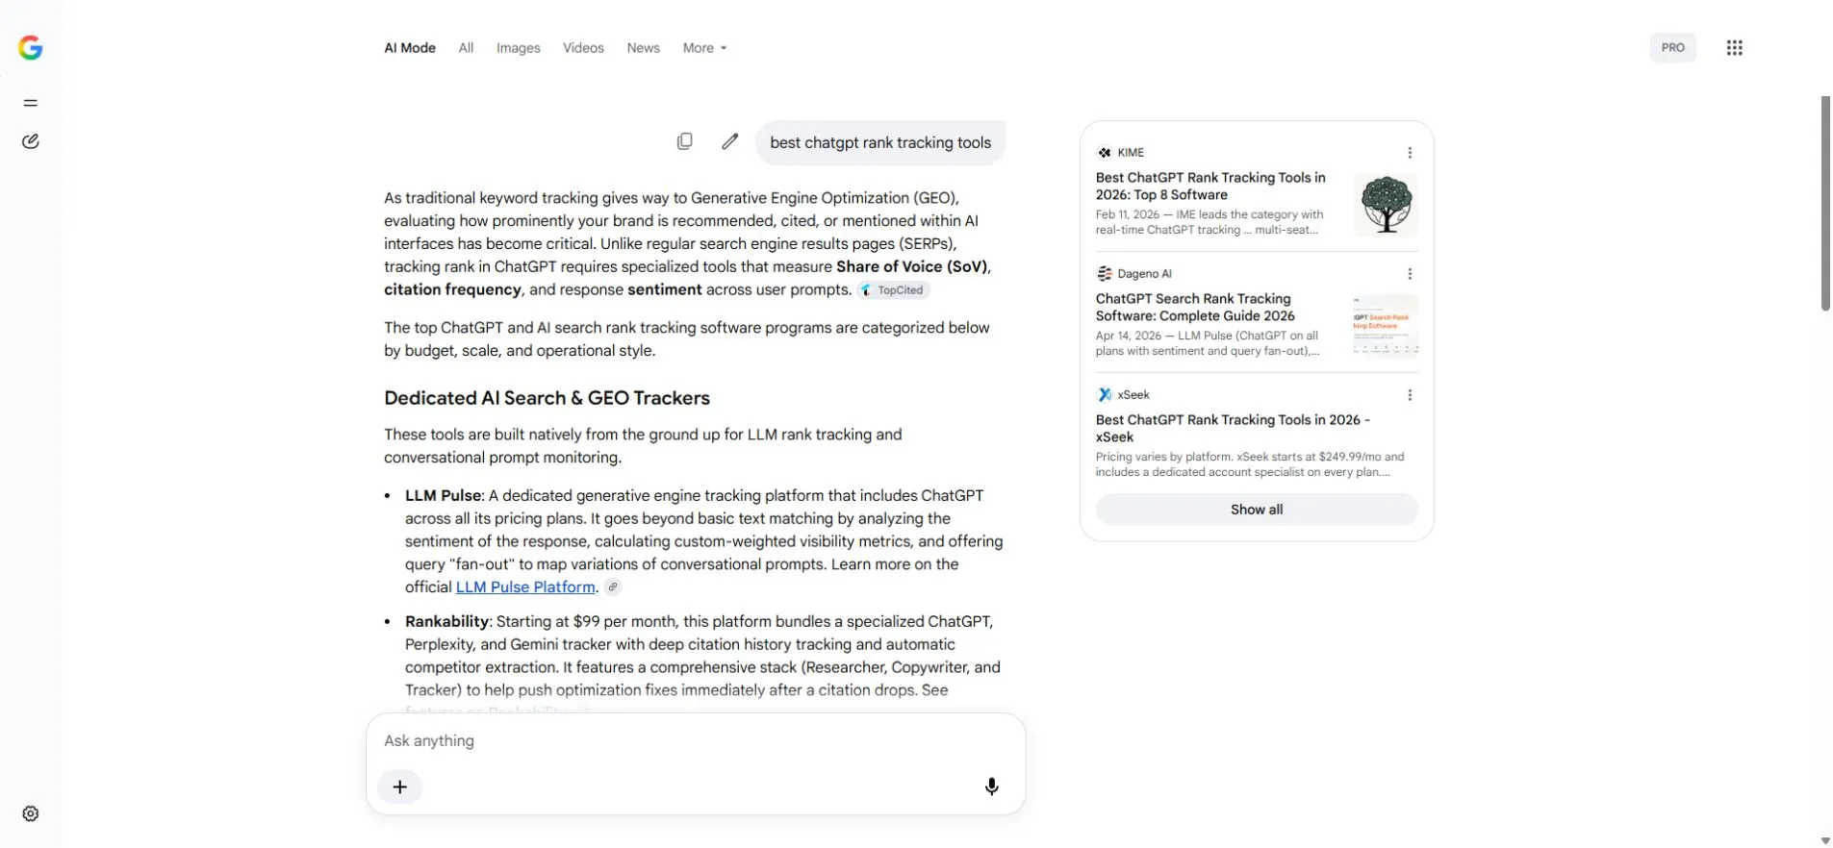
Task: Open the Videos tab
Action: (583, 48)
